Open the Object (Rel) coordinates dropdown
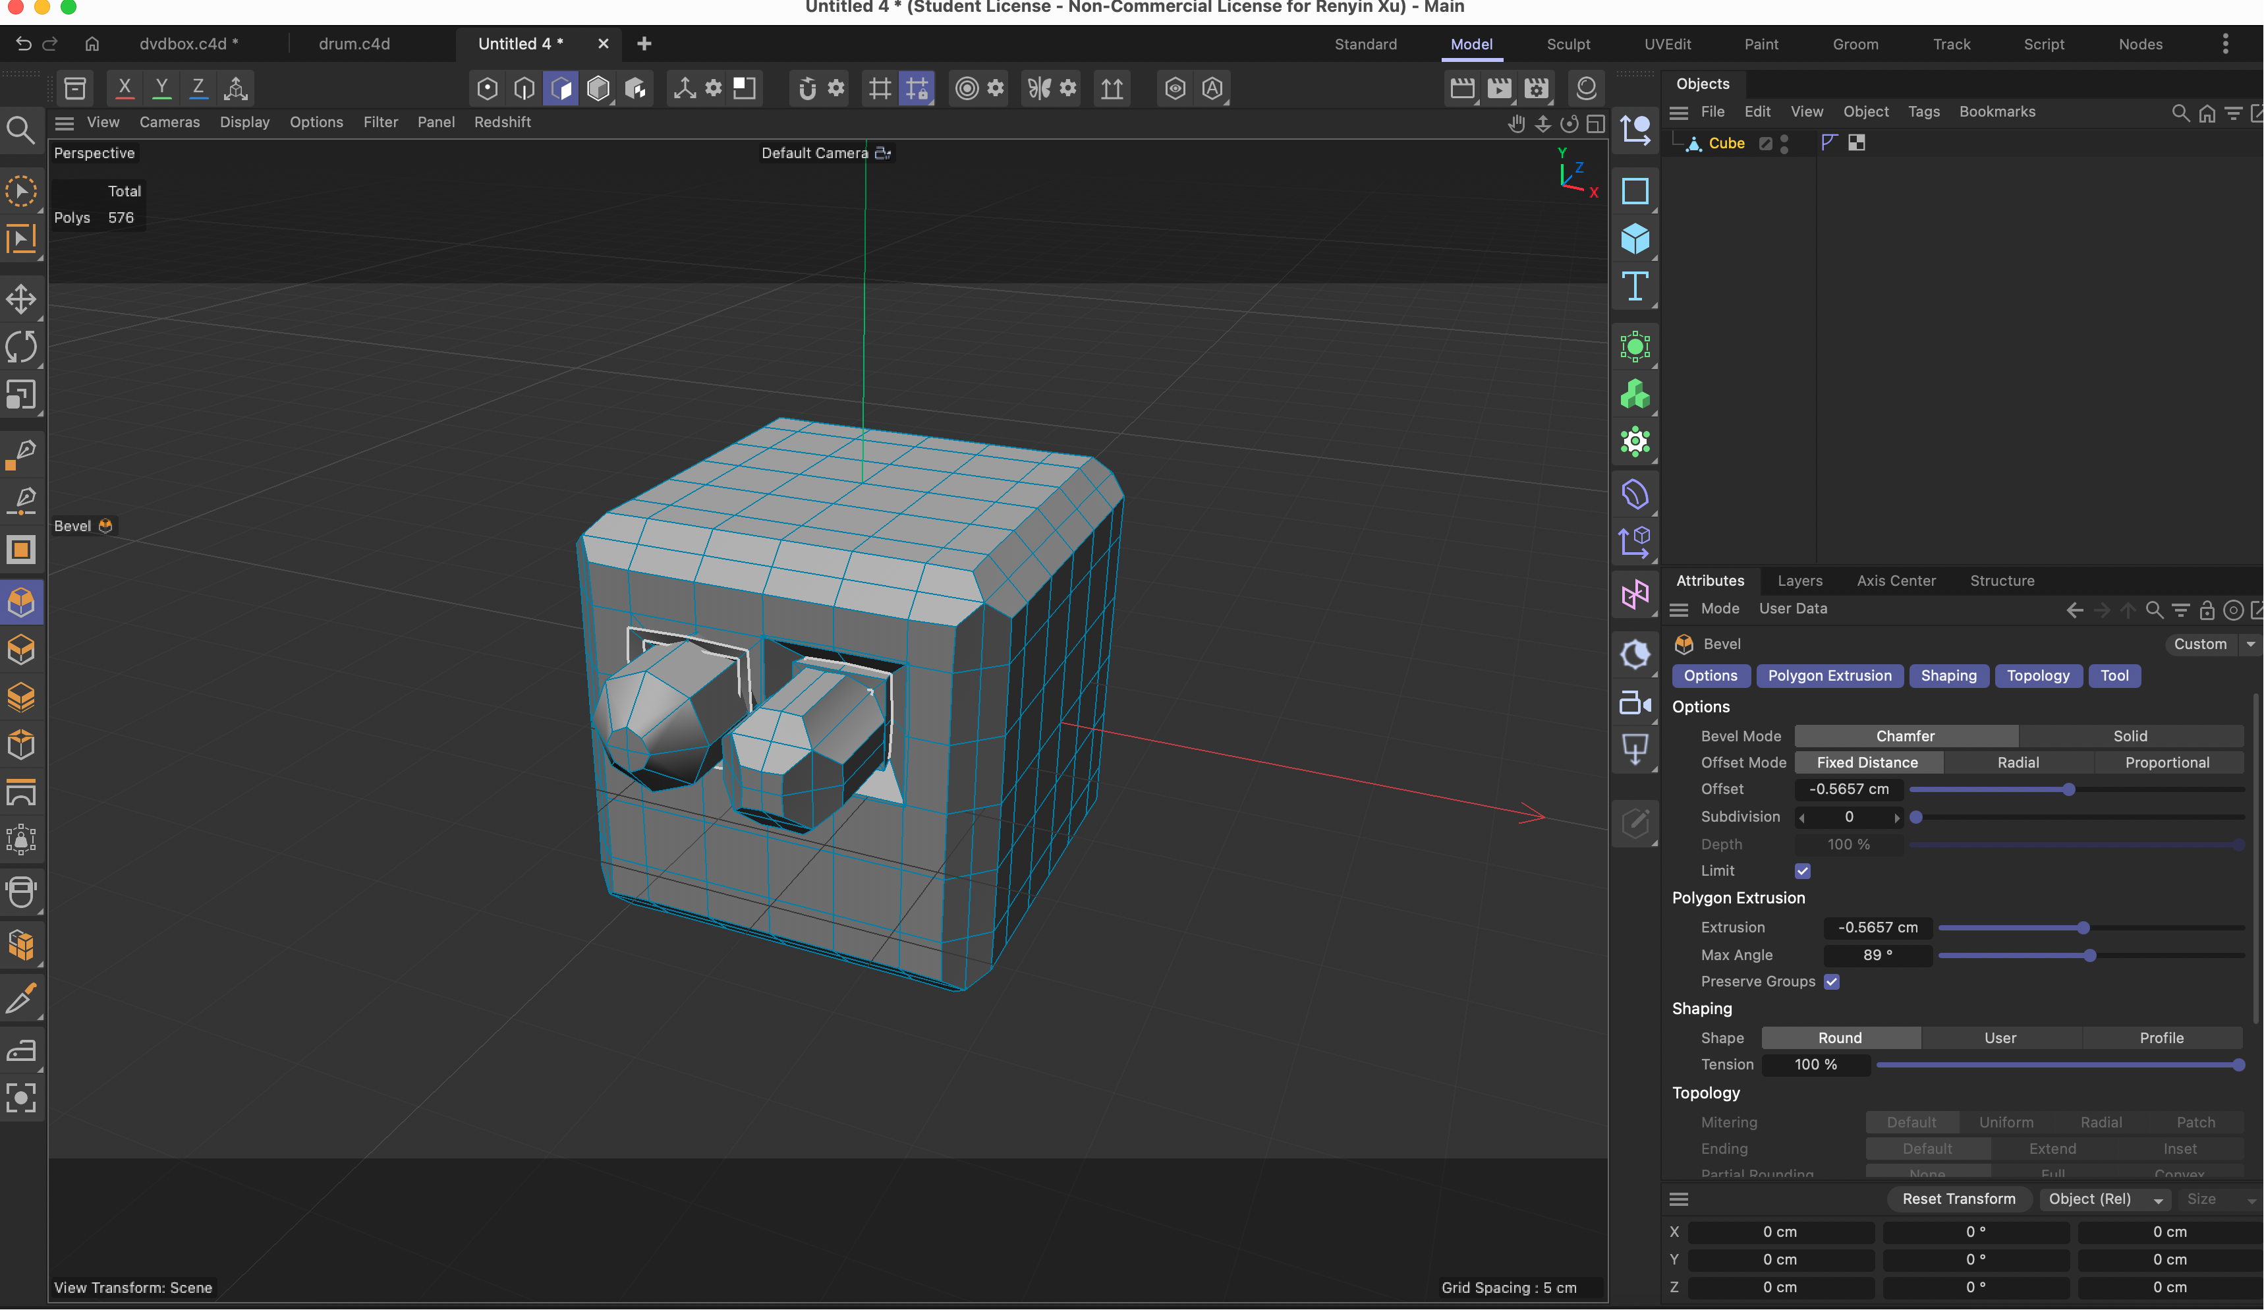The height and width of the screenshot is (1310, 2264). 2105,1199
